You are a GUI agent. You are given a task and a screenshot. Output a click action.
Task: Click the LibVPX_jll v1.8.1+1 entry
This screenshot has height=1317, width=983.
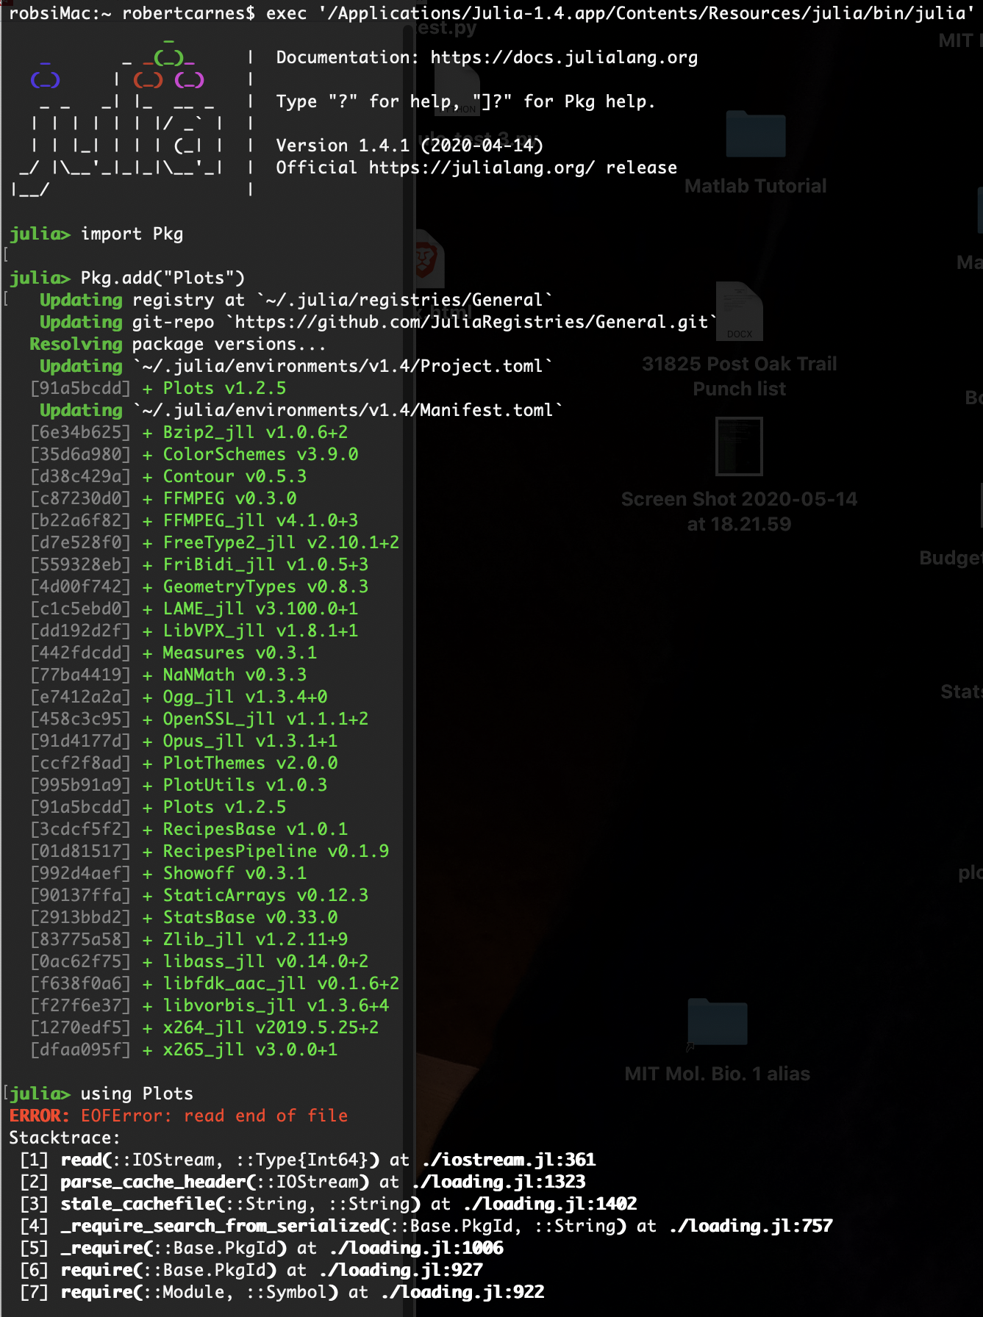[x=260, y=631]
